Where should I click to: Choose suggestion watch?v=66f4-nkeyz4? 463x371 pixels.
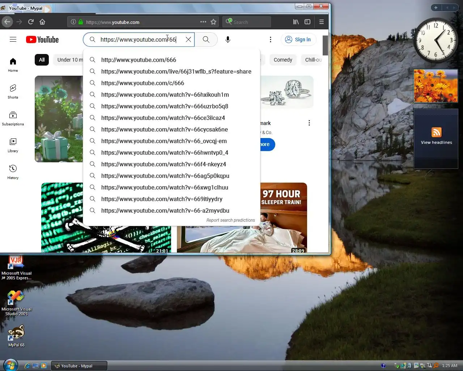(x=171, y=164)
